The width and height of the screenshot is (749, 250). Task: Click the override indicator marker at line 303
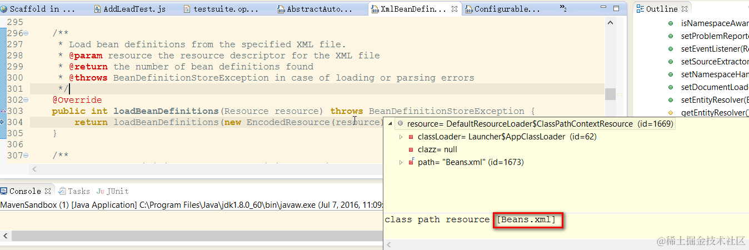click(x=3, y=111)
